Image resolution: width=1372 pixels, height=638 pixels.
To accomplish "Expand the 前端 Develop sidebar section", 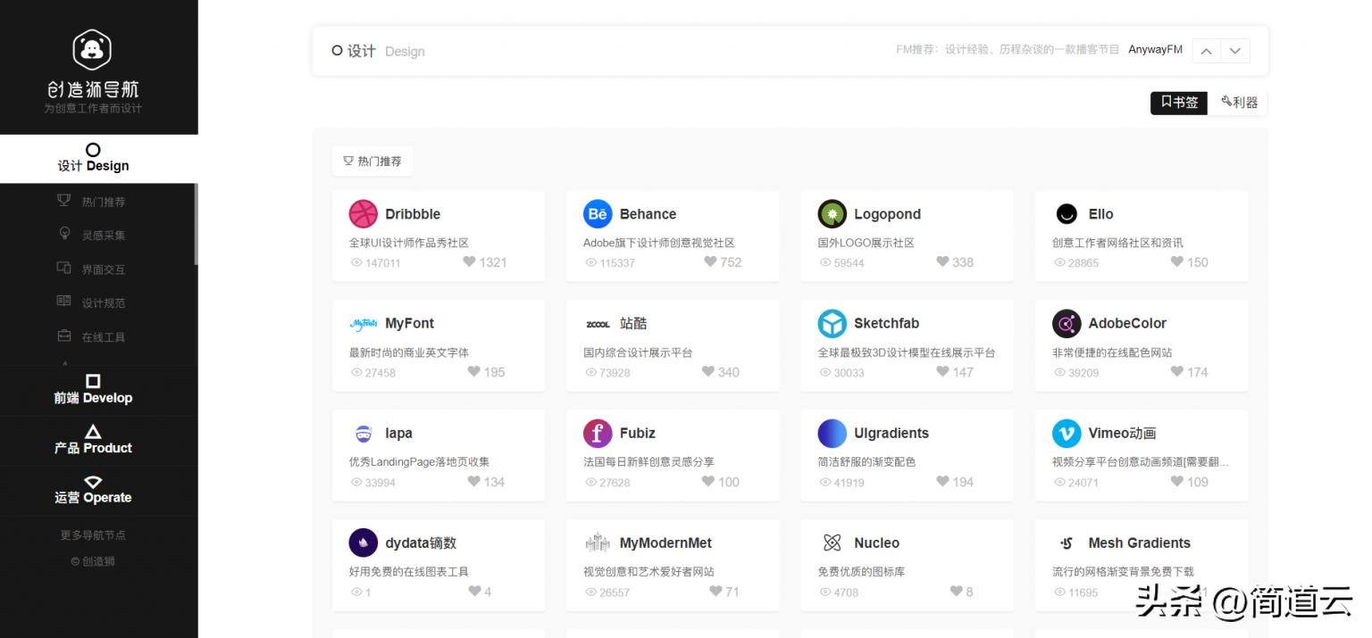I will [93, 390].
